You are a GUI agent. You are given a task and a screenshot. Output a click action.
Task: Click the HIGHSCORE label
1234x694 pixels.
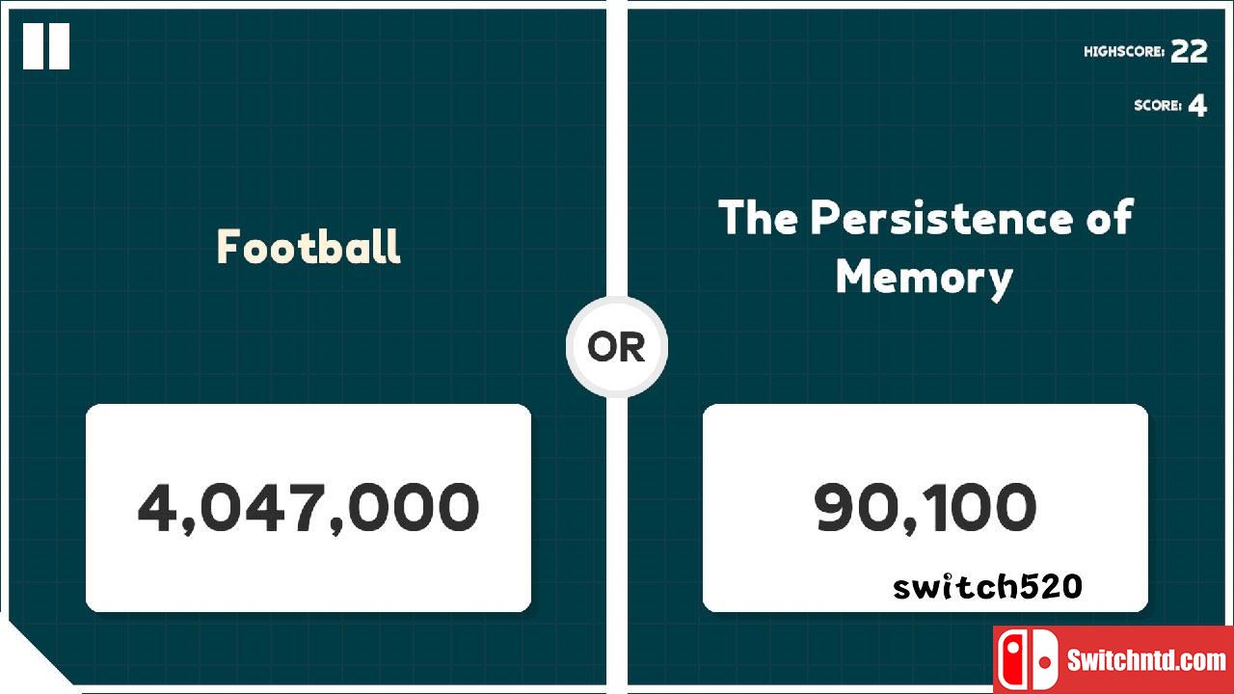pyautogui.click(x=1124, y=52)
